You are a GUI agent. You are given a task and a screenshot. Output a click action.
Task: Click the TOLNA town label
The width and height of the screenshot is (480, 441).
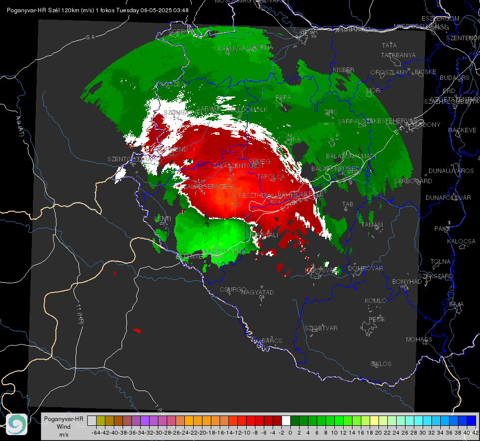click(440, 261)
